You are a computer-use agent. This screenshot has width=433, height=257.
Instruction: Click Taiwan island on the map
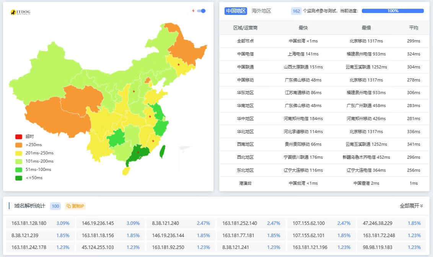pyautogui.click(x=162, y=151)
